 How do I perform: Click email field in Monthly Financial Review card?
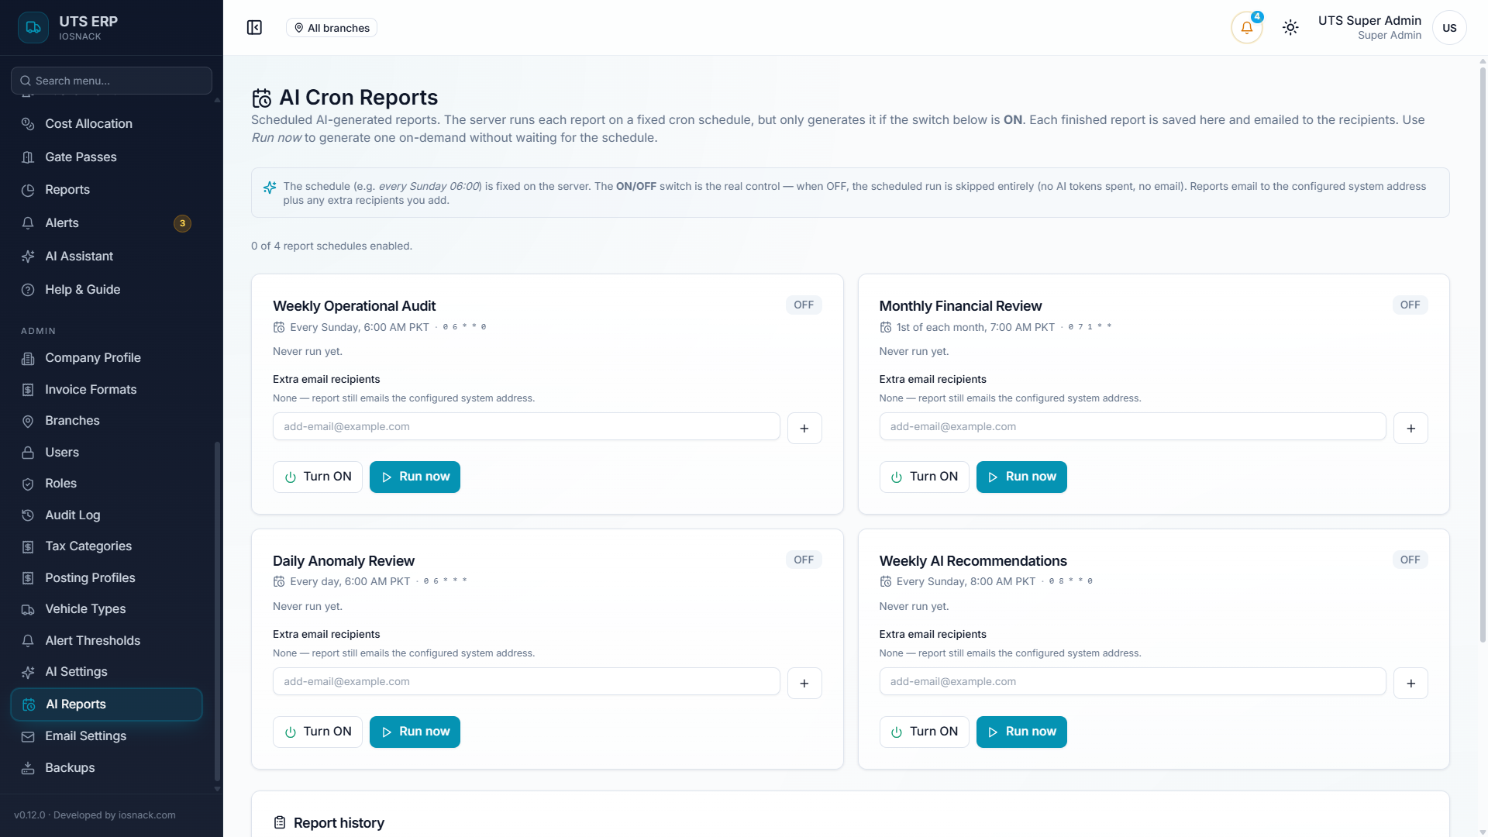tap(1132, 426)
